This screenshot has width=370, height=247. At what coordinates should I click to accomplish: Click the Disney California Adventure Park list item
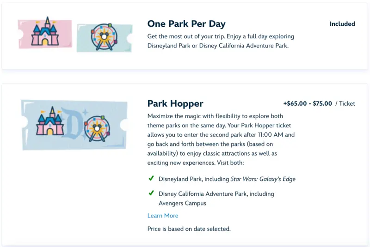pos(216,194)
